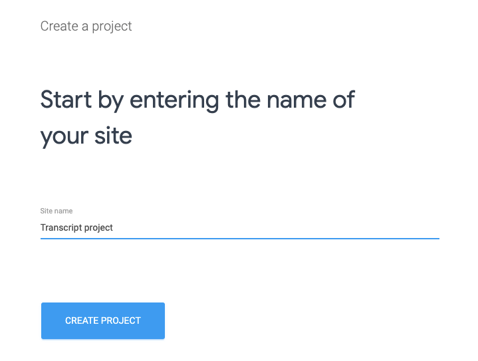Click the "Site name" field label

pyautogui.click(x=57, y=211)
